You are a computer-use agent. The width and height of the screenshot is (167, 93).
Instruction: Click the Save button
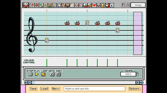coord(33,89)
